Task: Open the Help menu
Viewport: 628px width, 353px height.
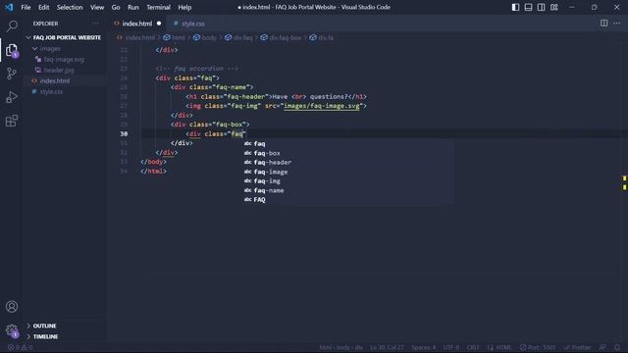Action: (x=184, y=7)
